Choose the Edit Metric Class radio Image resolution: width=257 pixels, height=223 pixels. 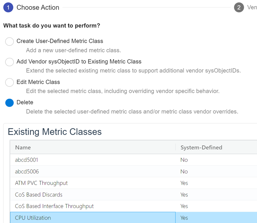[x=9, y=82]
